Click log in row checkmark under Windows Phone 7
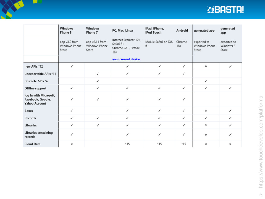Screen dimensions: 265x199 click(x=98, y=99)
